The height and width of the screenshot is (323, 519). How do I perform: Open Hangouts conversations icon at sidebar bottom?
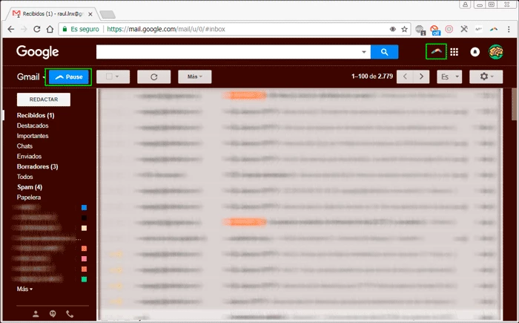click(x=53, y=313)
